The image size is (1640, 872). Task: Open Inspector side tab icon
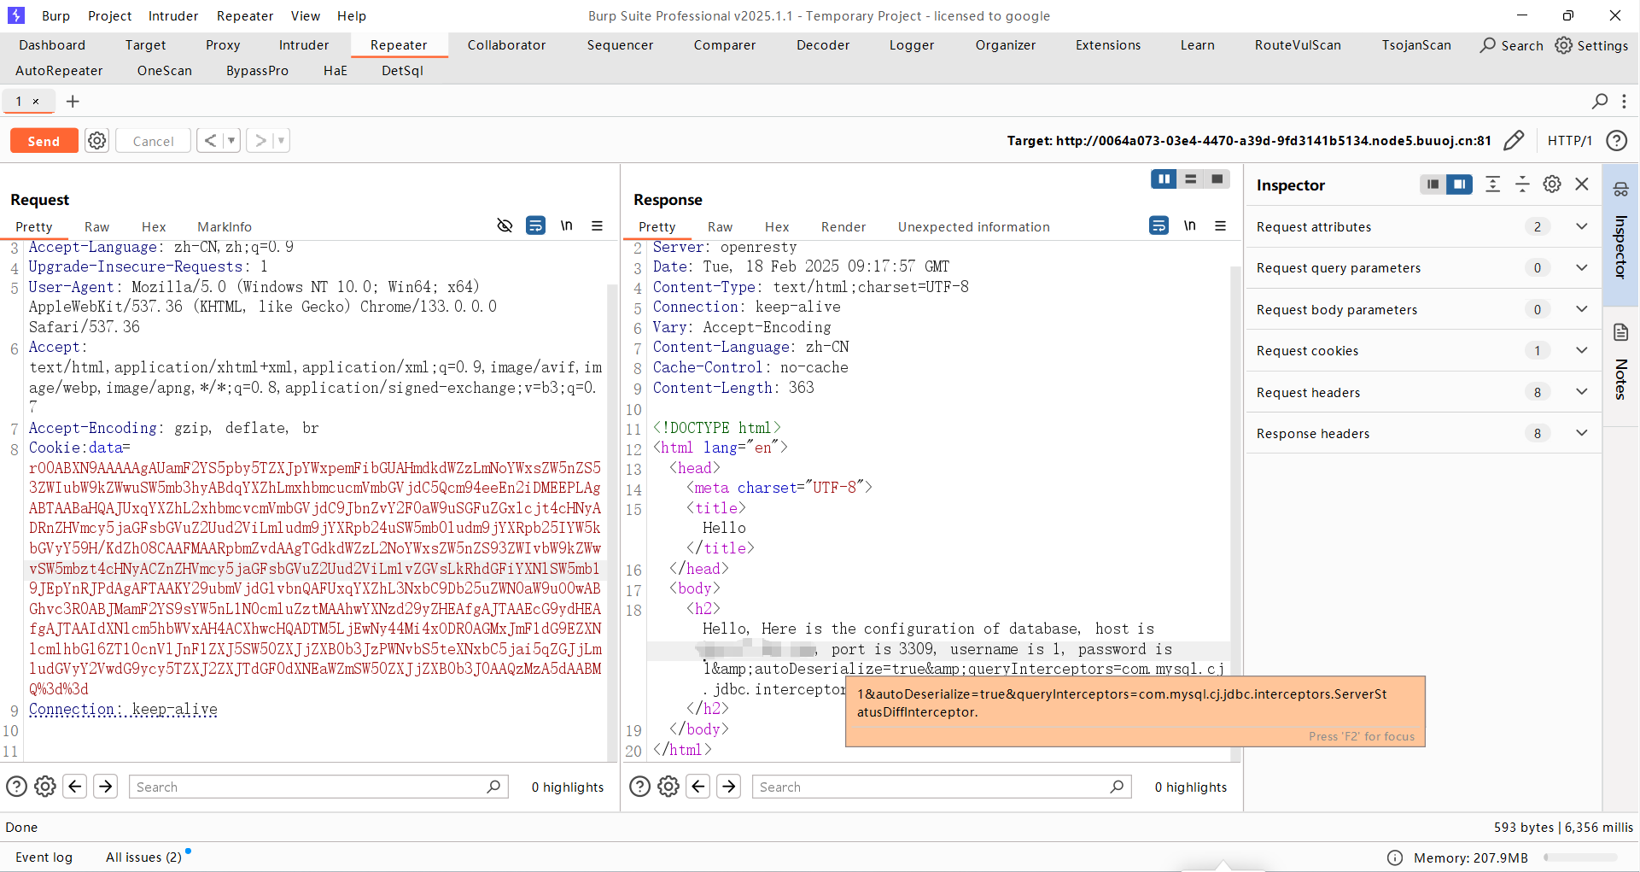pyautogui.click(x=1620, y=190)
